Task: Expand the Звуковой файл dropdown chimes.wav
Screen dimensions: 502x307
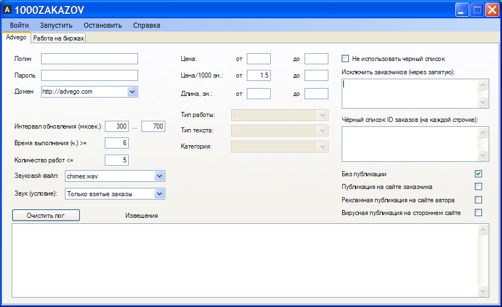Action: tap(159, 176)
